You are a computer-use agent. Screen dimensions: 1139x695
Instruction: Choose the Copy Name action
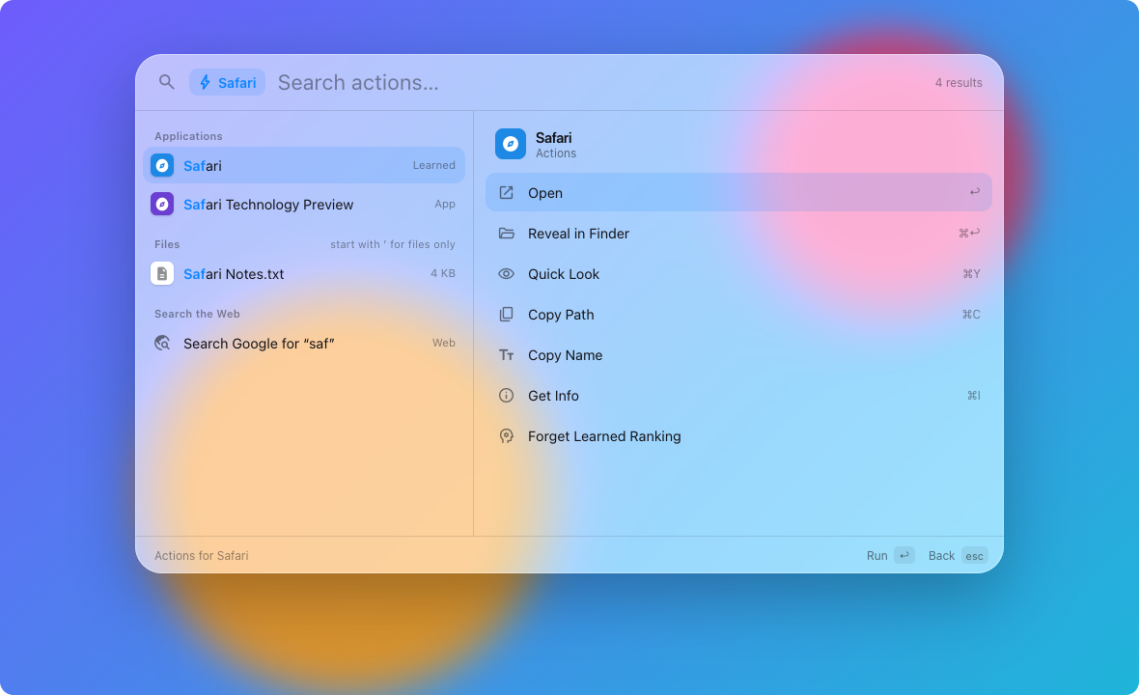point(738,355)
